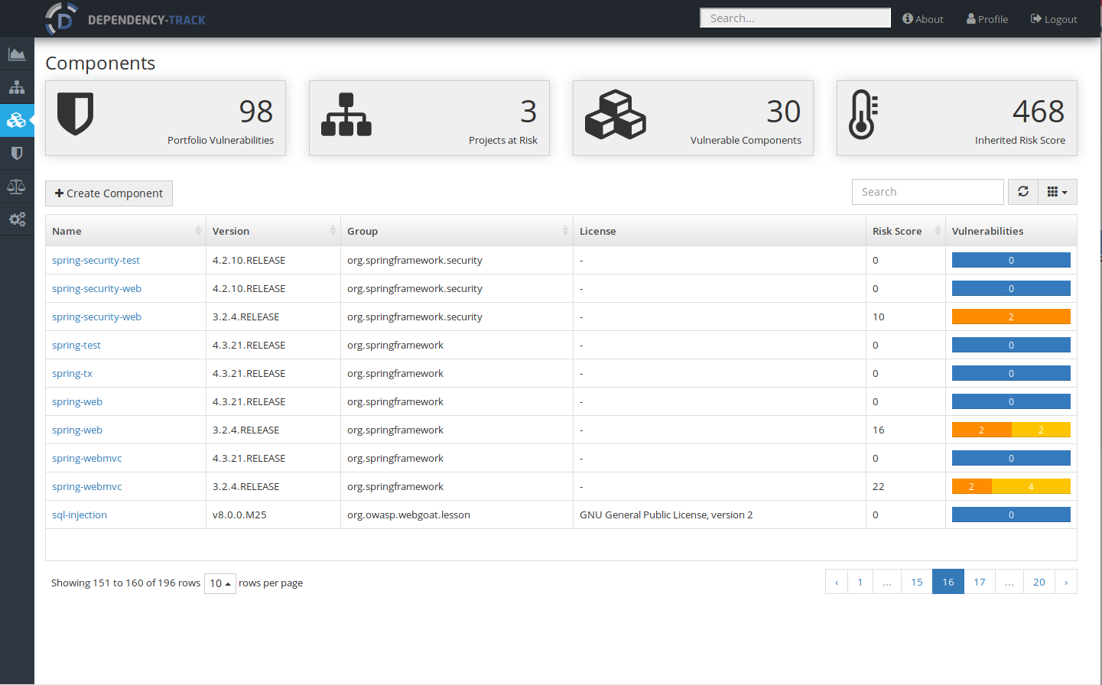Click the Portfolio Vulnerabilities shield icon
1102x685 pixels.
pyautogui.click(x=75, y=114)
